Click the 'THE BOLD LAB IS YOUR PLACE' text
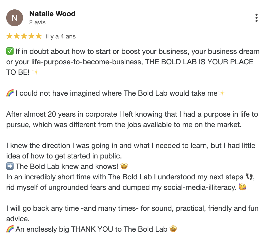Screen dimensions: 267x239 199,62
